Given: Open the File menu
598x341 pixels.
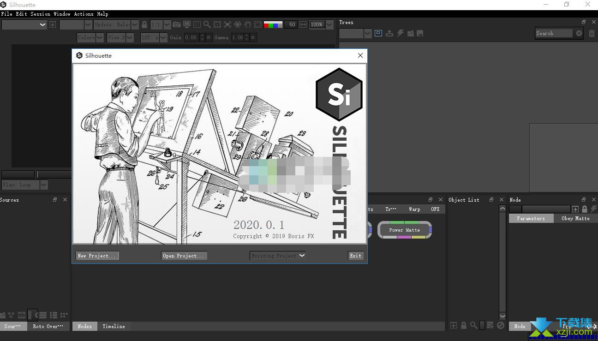Looking at the screenshot, I should click(7, 14).
